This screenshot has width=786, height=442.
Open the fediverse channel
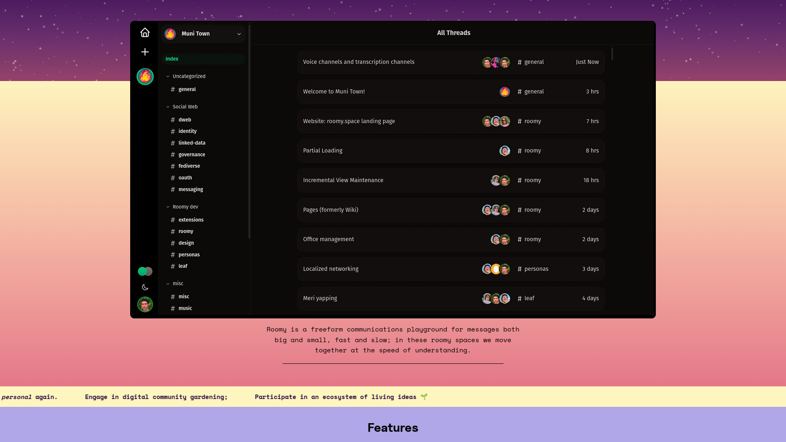(189, 166)
